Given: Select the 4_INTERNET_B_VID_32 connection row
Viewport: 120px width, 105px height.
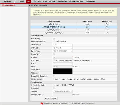Looking at the screenshot, I should point(74,33).
